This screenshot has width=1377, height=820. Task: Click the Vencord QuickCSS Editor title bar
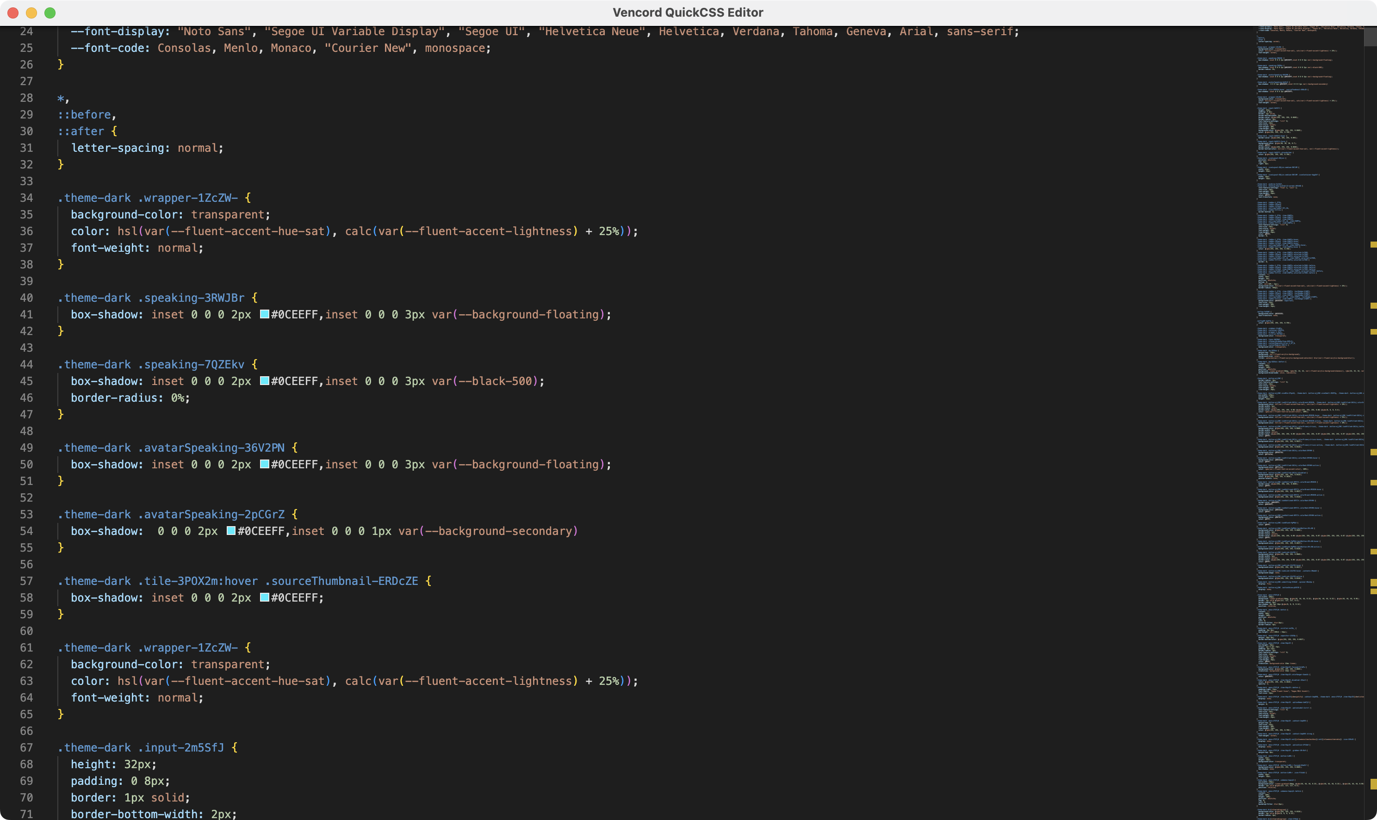[x=688, y=12]
